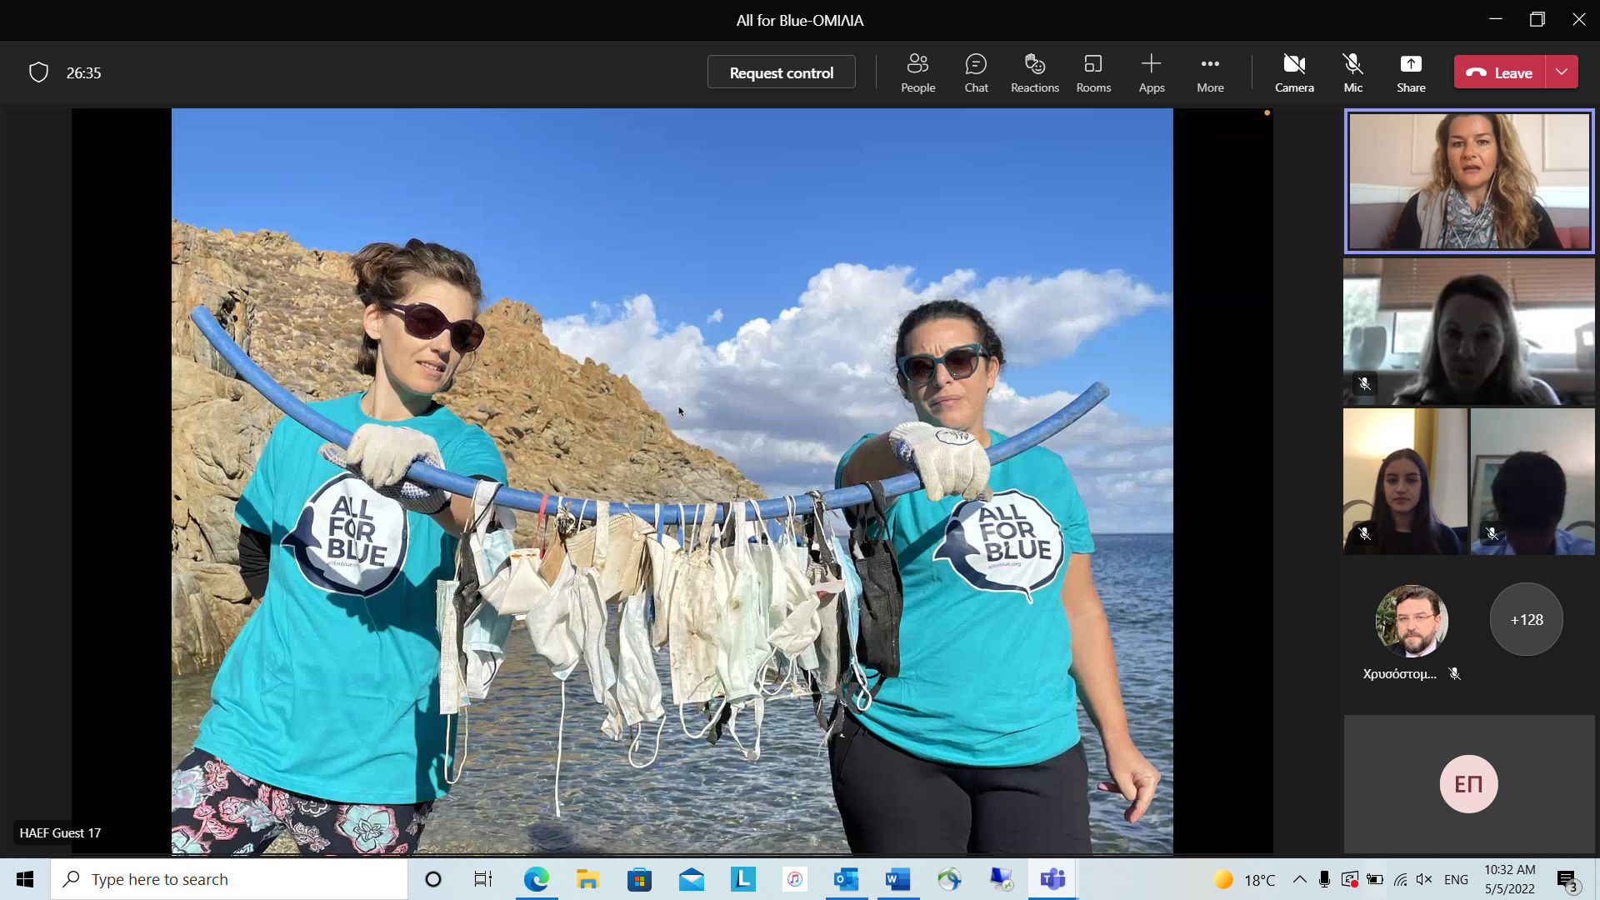Open the Apps menu

tap(1152, 72)
